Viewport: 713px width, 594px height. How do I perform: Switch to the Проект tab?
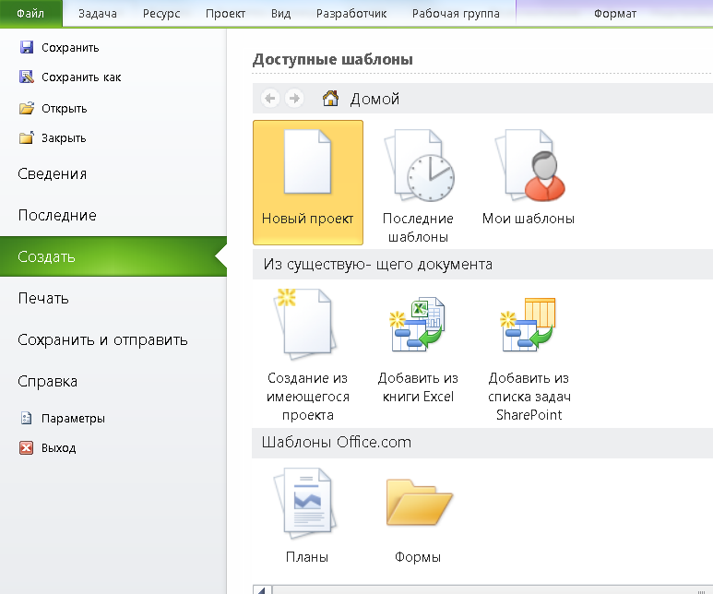coord(225,14)
